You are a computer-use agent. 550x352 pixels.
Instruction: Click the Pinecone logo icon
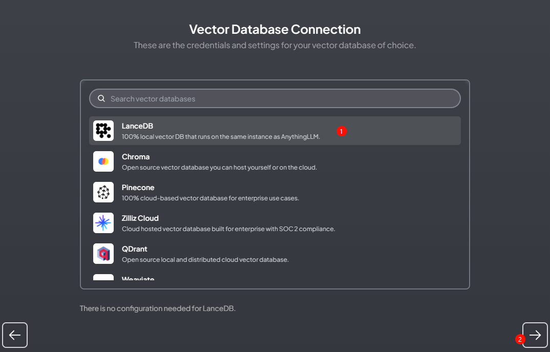[103, 192]
